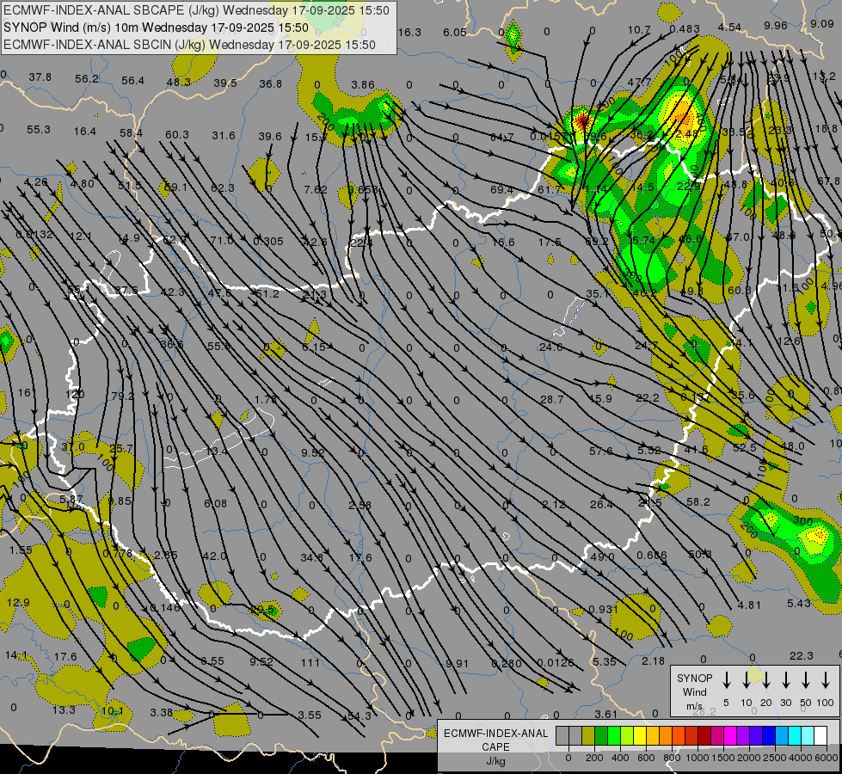Click the map value 12.9
842x774 pixels.
click(18, 602)
